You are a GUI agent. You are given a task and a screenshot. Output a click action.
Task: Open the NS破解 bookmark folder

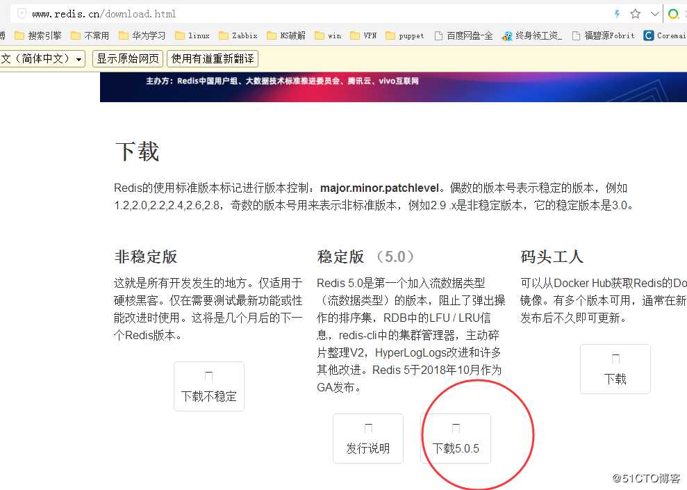(x=286, y=35)
